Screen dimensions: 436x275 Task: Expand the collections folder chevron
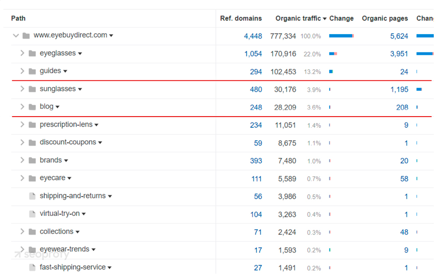[x=22, y=232]
